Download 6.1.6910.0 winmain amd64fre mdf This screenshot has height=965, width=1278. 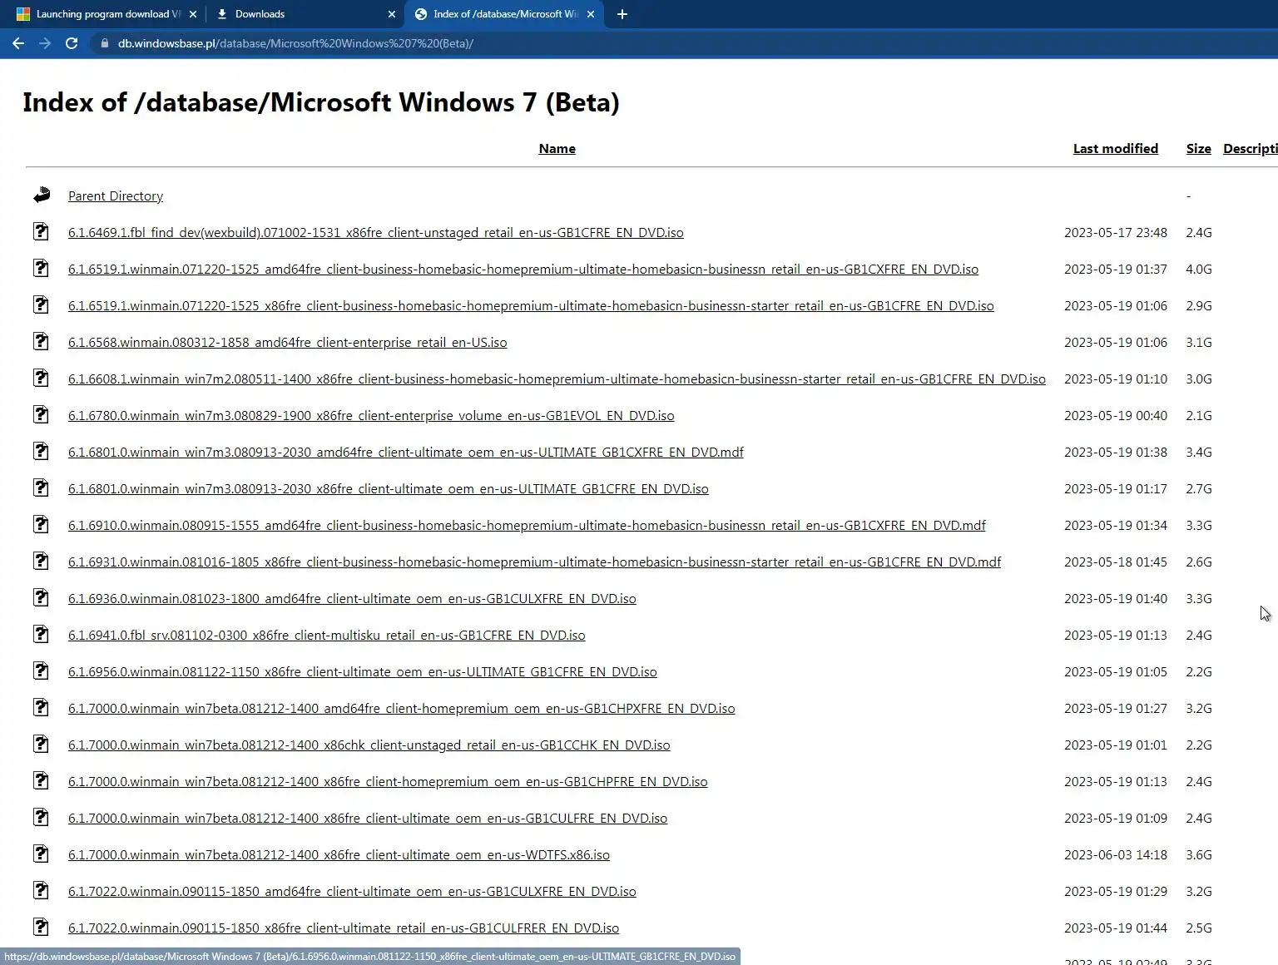[527, 526]
